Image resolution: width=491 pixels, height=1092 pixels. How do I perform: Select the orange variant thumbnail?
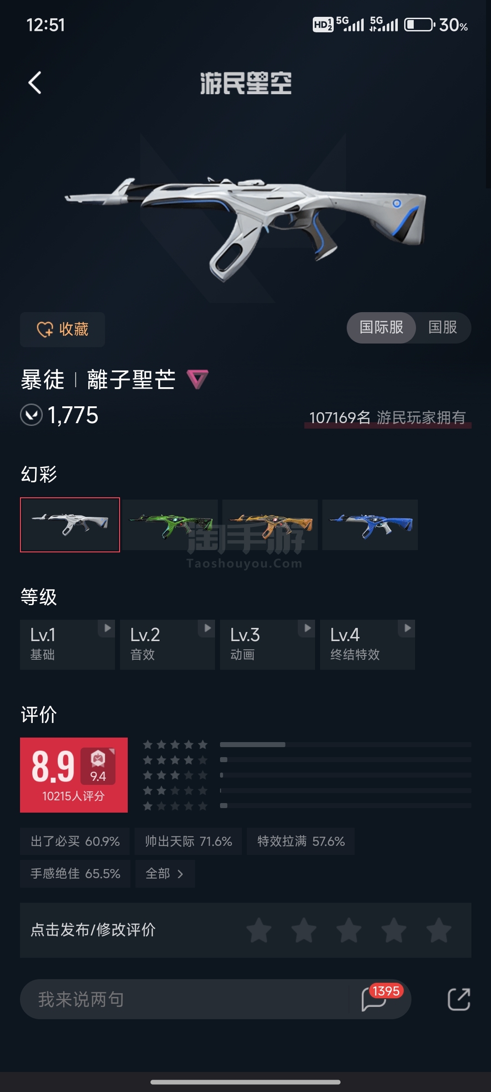point(270,525)
